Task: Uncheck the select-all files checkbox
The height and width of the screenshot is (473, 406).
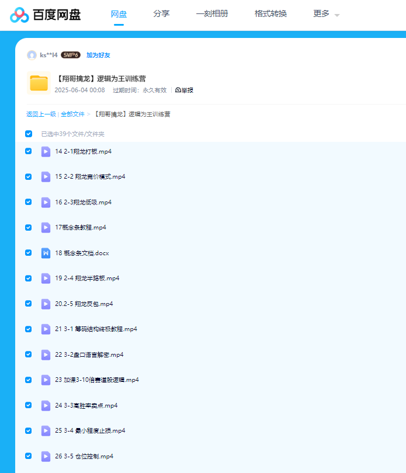Action: pyautogui.click(x=29, y=134)
